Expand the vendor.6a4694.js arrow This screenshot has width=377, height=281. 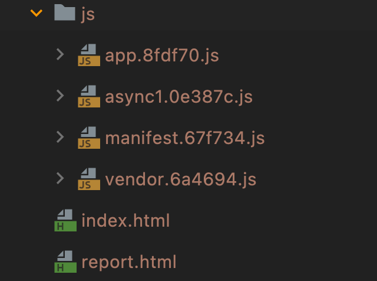click(59, 179)
